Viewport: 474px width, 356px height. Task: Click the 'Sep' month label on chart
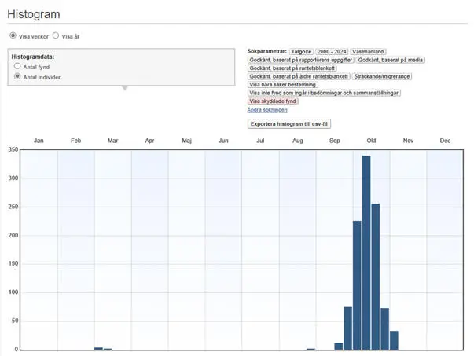tap(334, 140)
